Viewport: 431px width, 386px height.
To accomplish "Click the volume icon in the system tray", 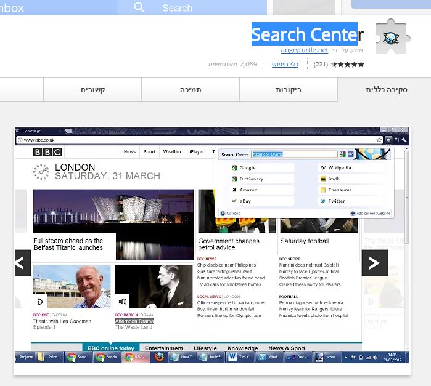I will click(376, 357).
